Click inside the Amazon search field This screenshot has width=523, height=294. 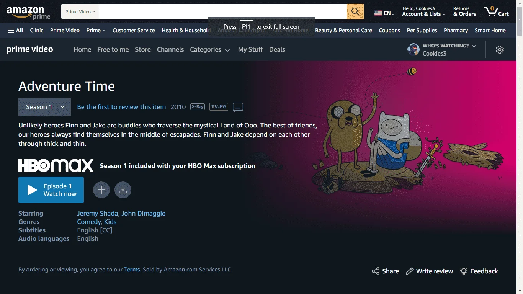tap(223, 11)
